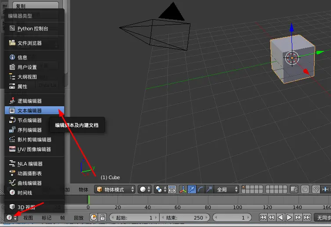Choose 序列编辑器 entry

(34, 130)
